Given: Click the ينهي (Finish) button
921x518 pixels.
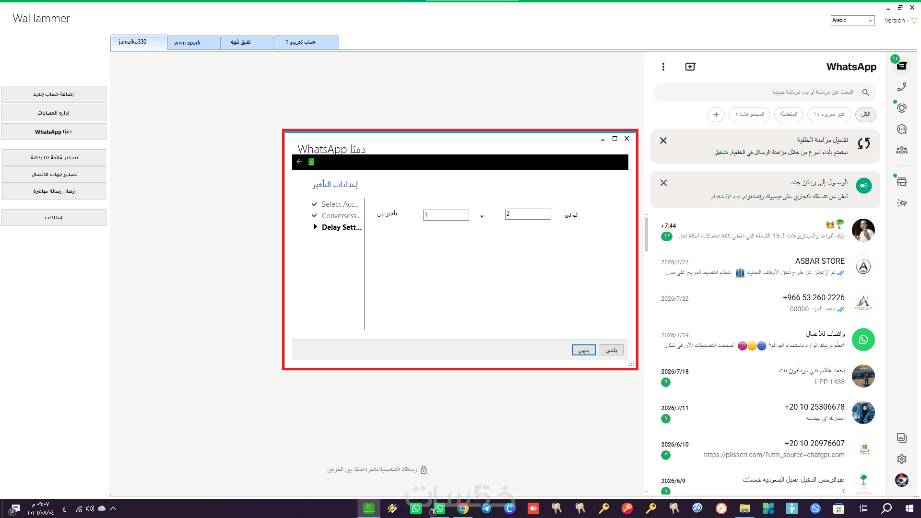Looking at the screenshot, I should 584,350.
